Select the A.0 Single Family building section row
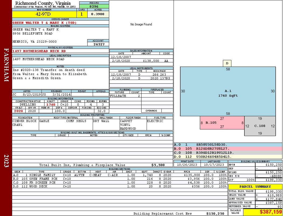The width and height of the screenshot is (283, 216). [119, 175]
